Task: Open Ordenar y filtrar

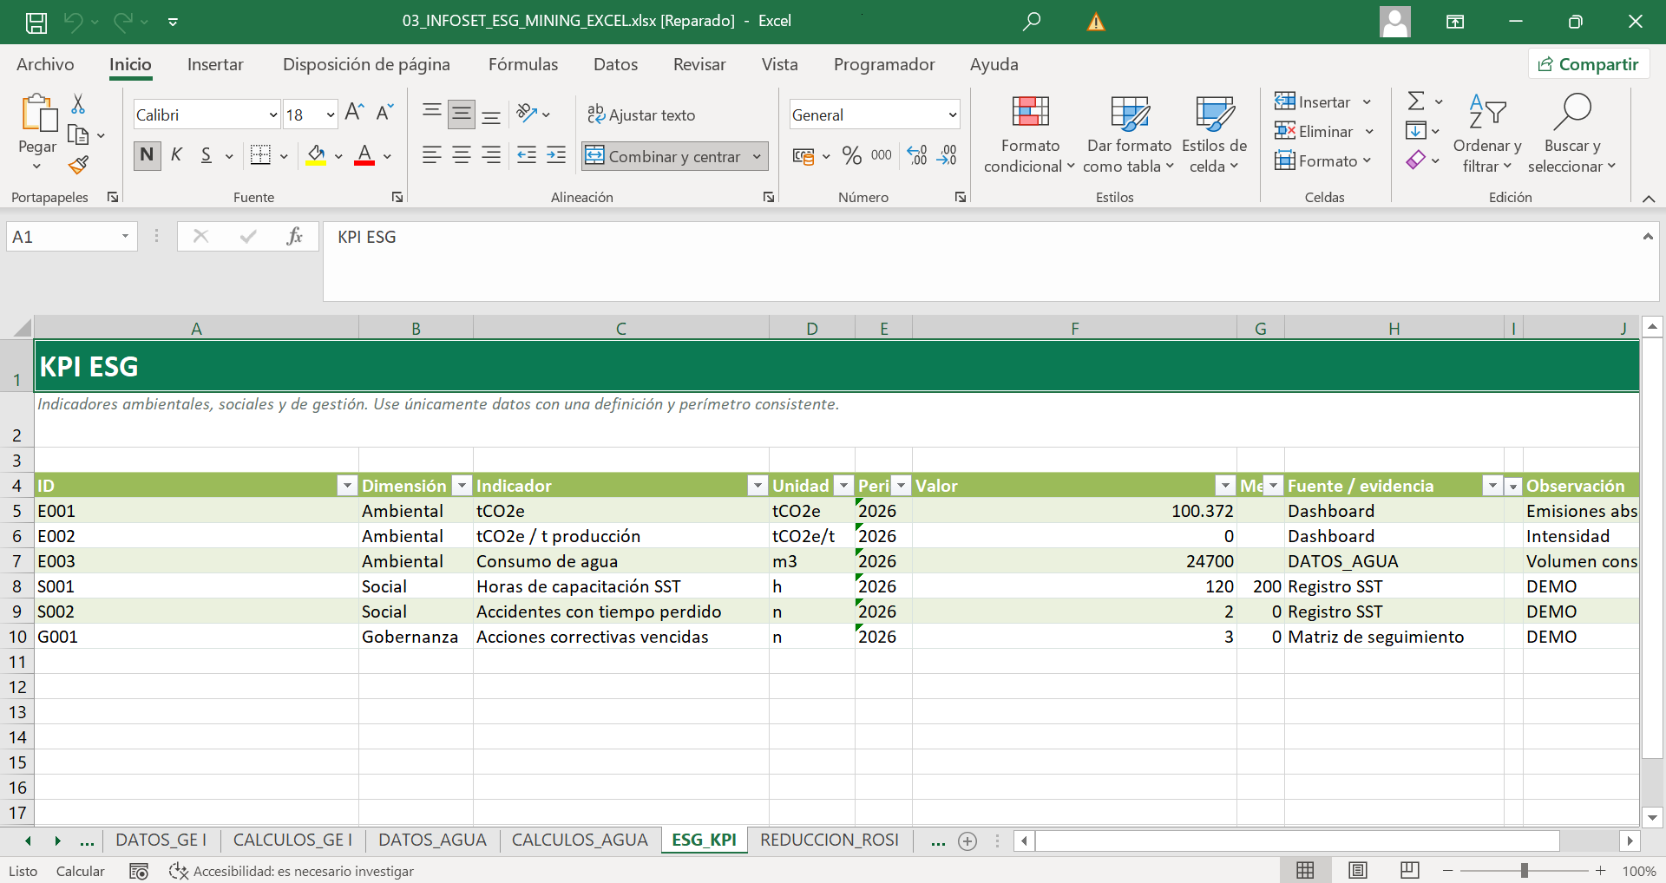Action: click(1487, 134)
